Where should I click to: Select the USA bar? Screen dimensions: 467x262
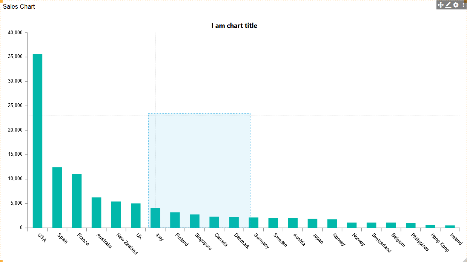click(37, 141)
